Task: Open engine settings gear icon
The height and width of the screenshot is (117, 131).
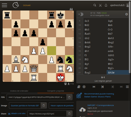Action: (x=127, y=14)
